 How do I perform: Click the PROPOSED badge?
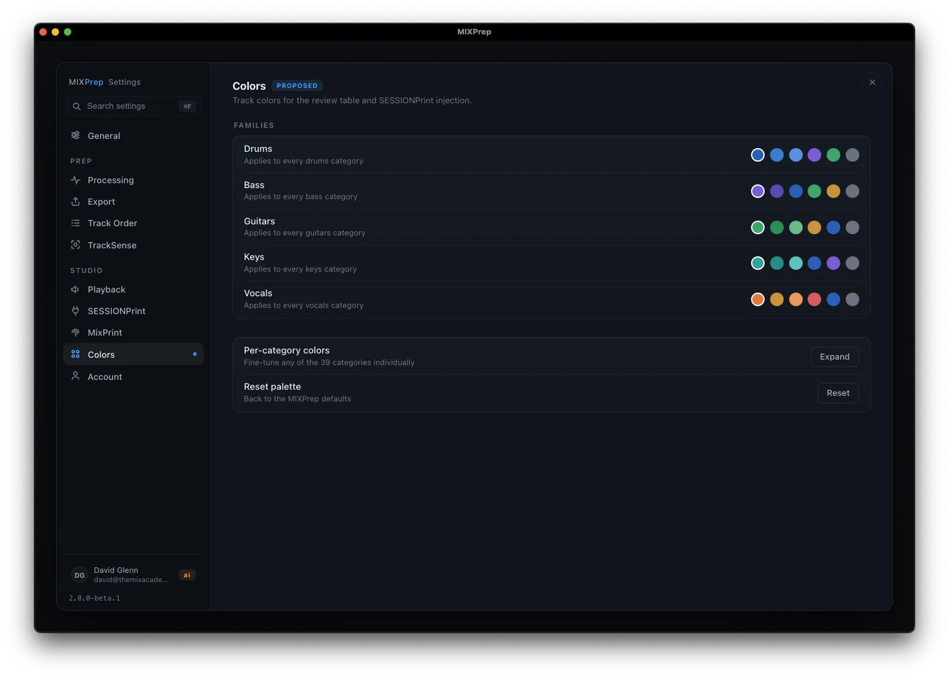pyautogui.click(x=297, y=85)
